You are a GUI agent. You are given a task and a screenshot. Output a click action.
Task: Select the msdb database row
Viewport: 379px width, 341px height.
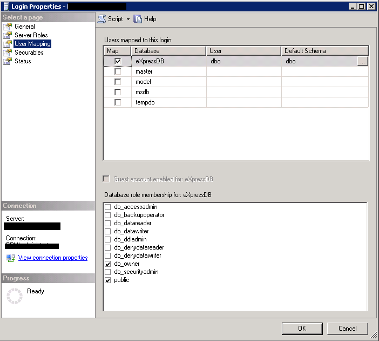143,92
